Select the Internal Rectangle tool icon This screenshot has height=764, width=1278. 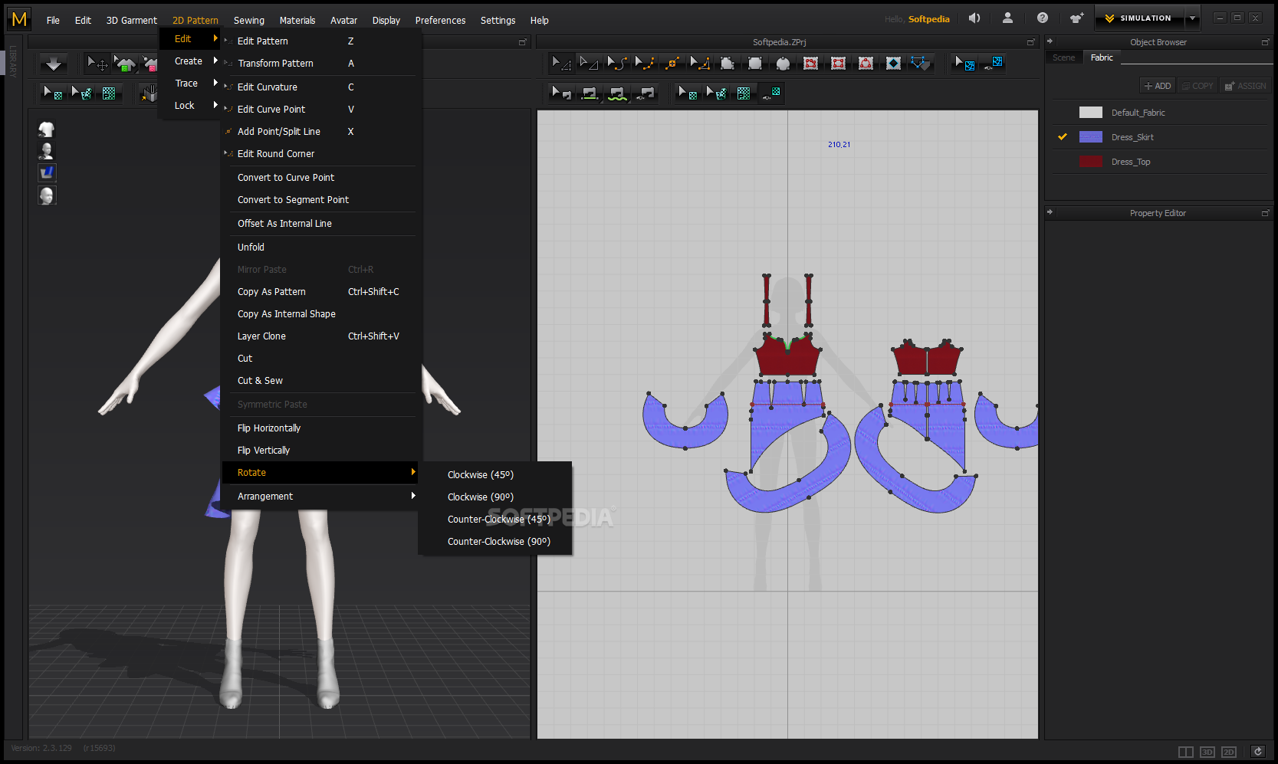click(838, 63)
